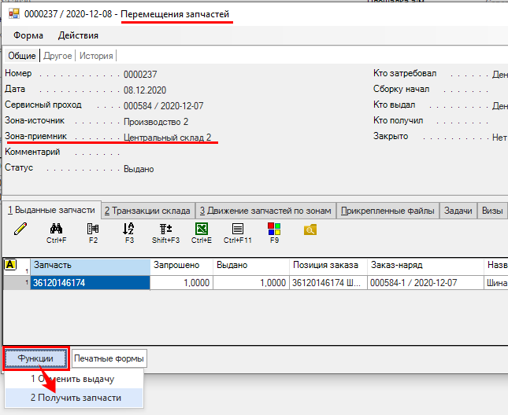Open the Форма menu
Viewport: 508px width, 415px height.
point(28,35)
